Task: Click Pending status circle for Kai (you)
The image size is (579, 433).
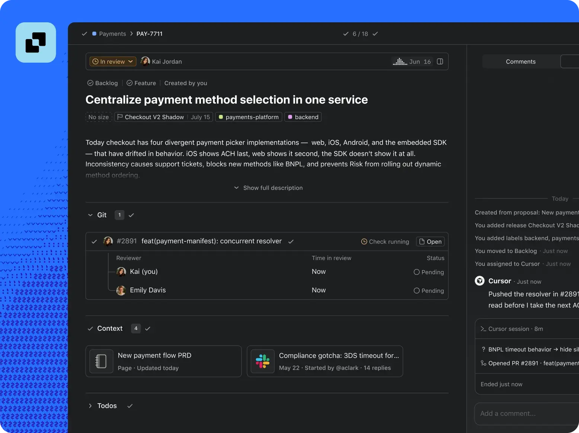Action: [417, 272]
